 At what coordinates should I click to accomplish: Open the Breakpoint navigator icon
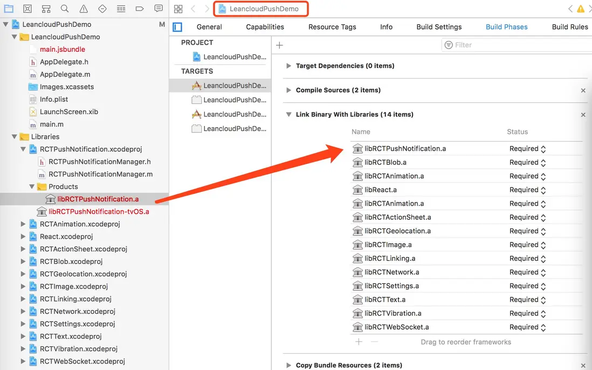point(140,8)
